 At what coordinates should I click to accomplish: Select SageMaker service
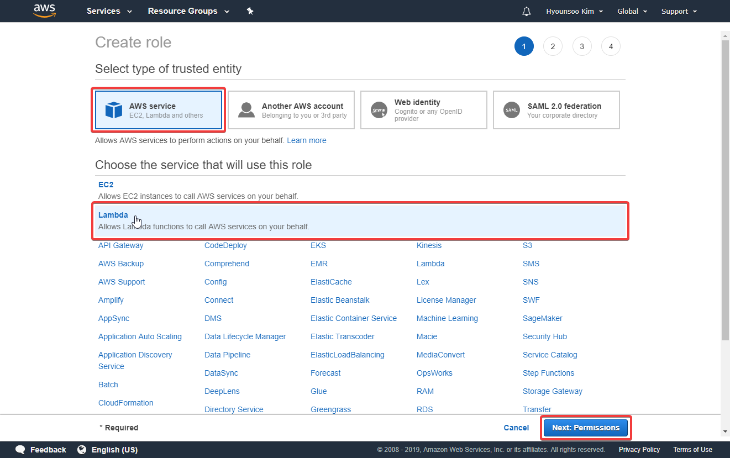tap(543, 318)
